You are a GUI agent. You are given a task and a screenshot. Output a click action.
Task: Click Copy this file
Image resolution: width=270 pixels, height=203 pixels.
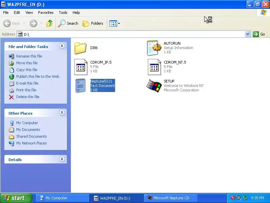click(27, 70)
